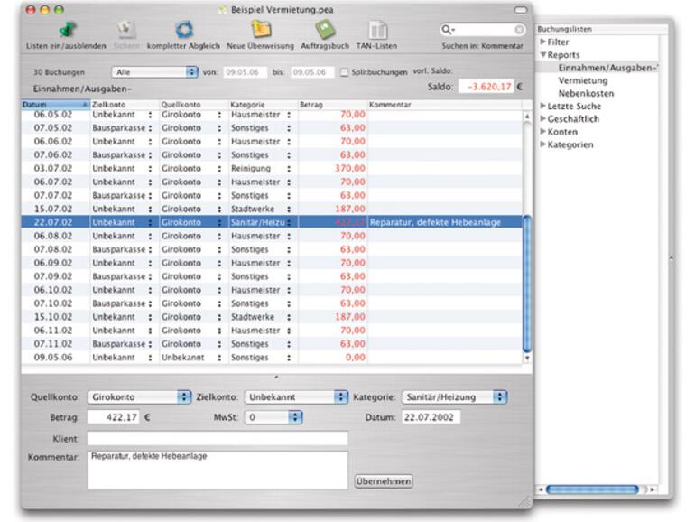
Task: Expand the Kategorien tree item
Action: click(543, 144)
